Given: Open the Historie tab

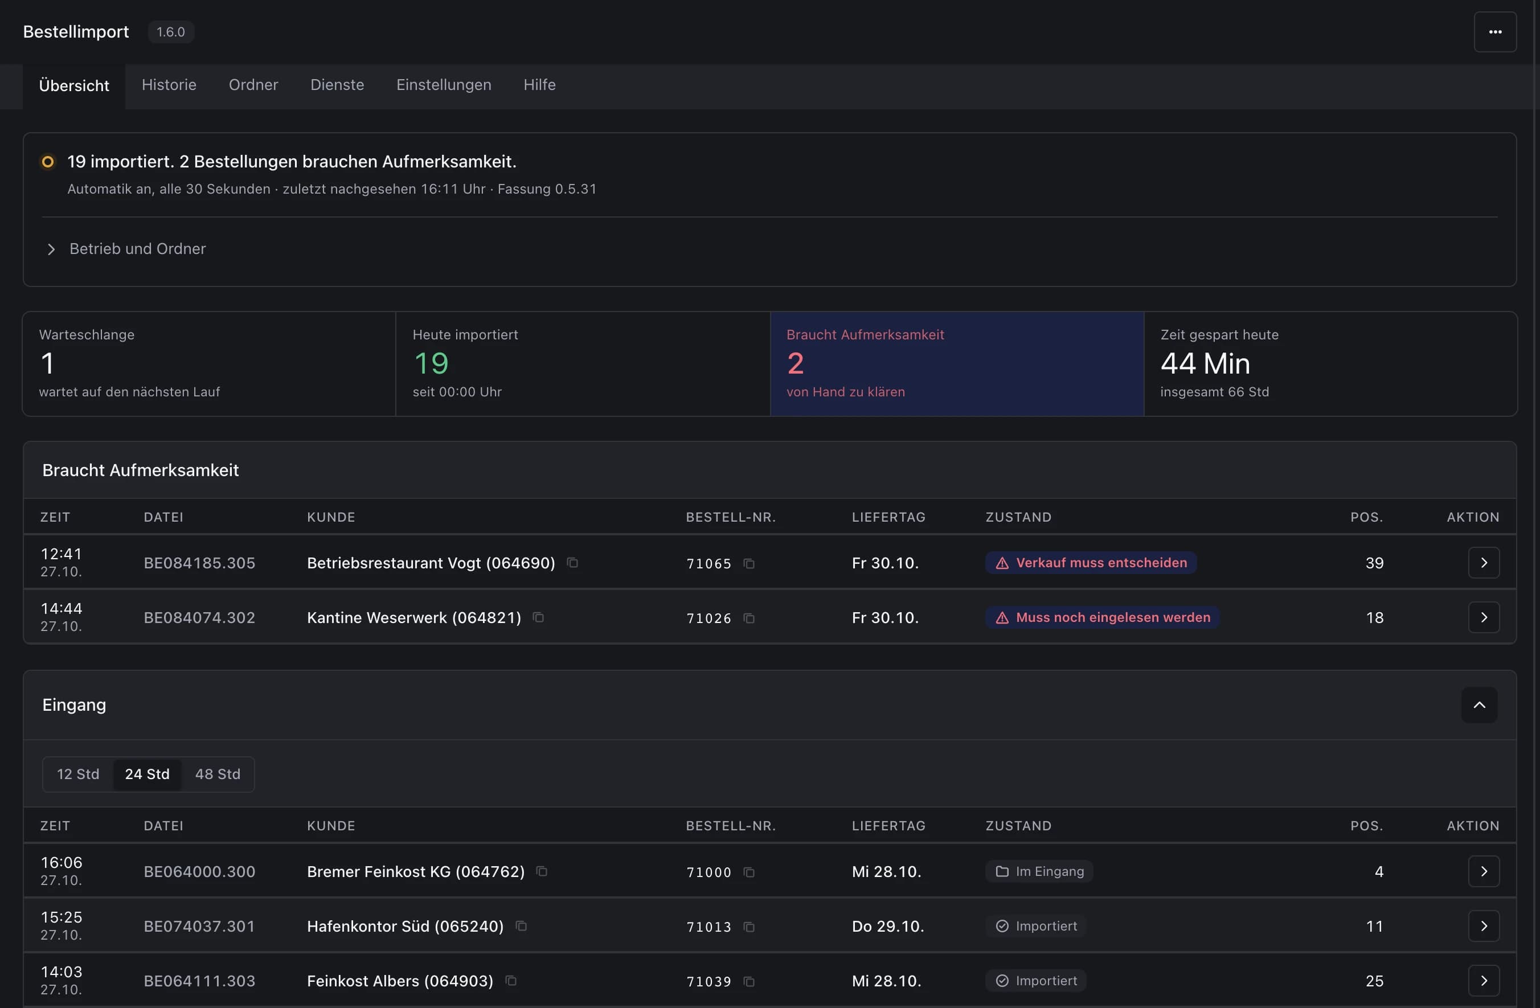Looking at the screenshot, I should 169,85.
